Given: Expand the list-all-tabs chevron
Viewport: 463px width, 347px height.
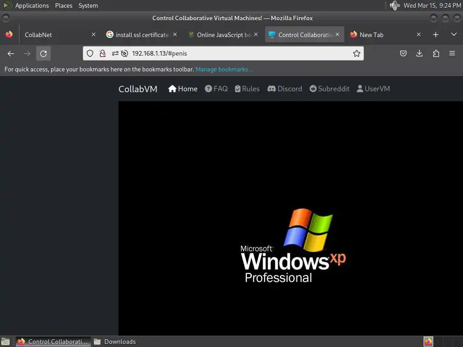Looking at the screenshot, I should [x=454, y=35].
